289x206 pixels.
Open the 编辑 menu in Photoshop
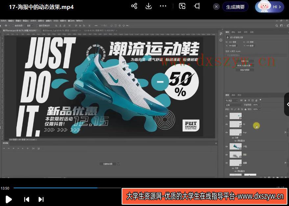11,21
